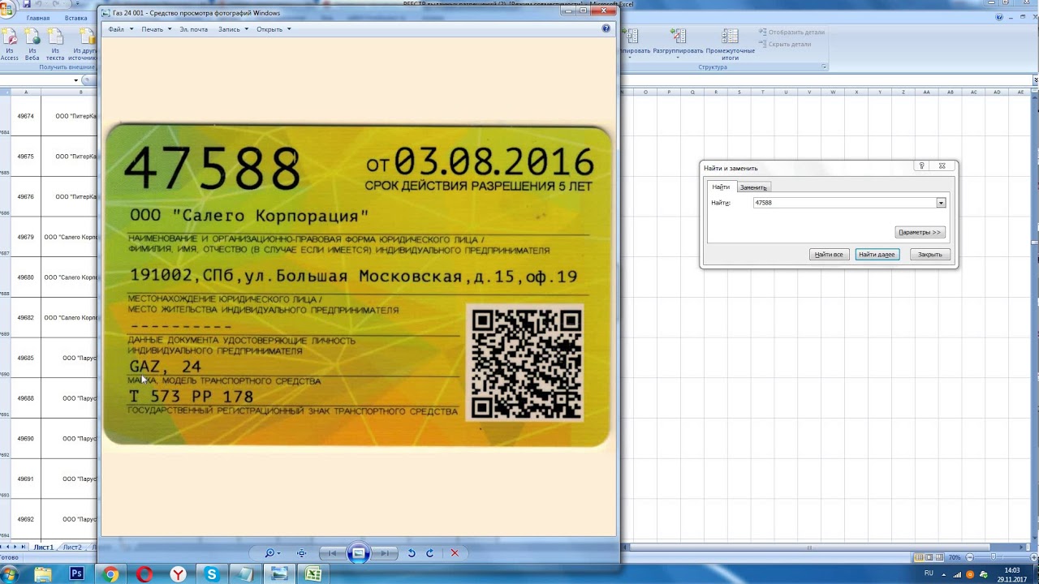1039x584 pixels.
Task: Click Из текста import icon in Excel
Action: [55, 45]
